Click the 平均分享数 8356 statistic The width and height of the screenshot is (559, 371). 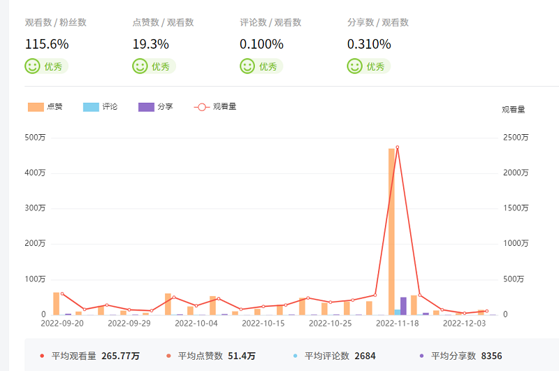(x=466, y=356)
